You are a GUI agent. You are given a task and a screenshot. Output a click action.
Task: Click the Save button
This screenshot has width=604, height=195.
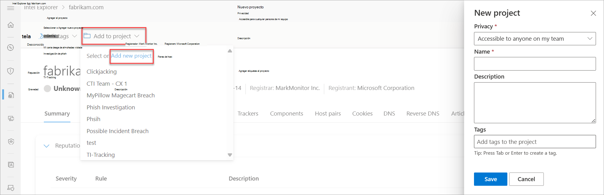(x=490, y=179)
